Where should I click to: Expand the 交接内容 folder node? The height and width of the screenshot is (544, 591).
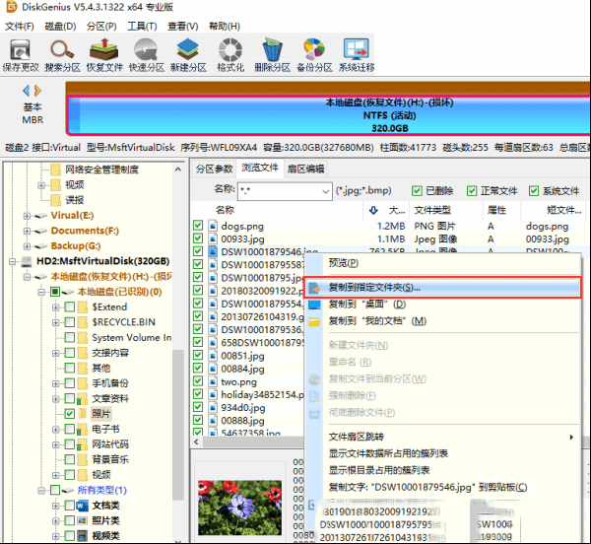[55, 353]
